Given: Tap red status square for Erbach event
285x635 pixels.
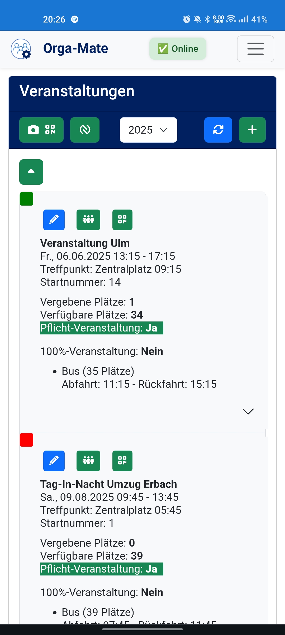Looking at the screenshot, I should [26, 440].
